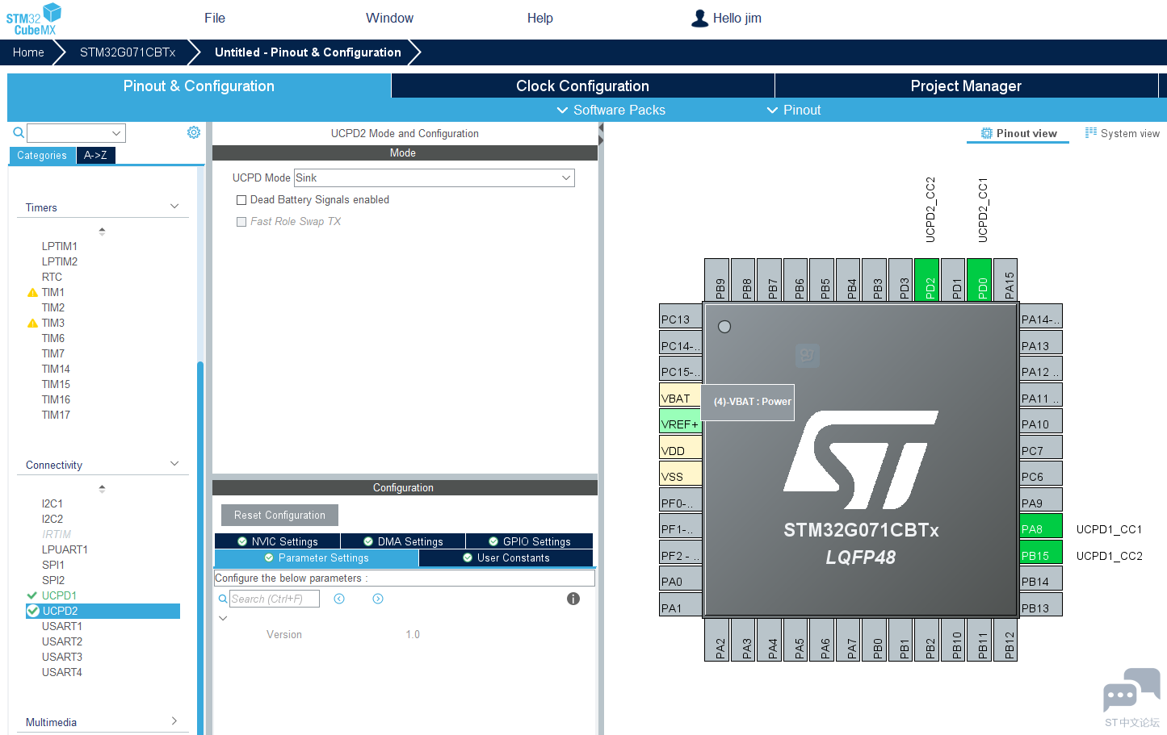Viewport: 1167px width, 735px height.
Task: Click the parameter search magnifier icon
Action: coord(223,599)
